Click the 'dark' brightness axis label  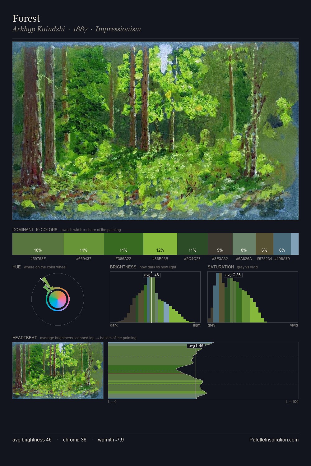pos(114,325)
